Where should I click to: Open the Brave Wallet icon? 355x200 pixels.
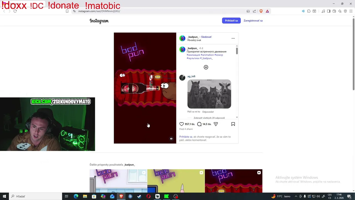(334, 11)
